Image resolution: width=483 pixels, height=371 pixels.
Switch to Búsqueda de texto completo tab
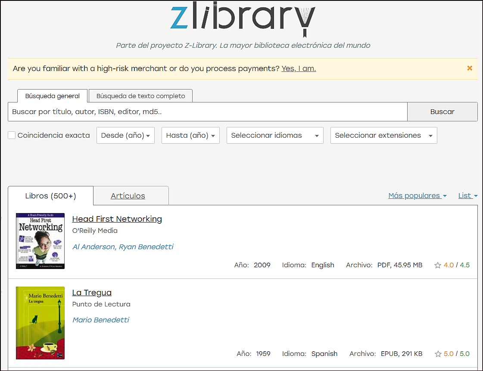(141, 96)
